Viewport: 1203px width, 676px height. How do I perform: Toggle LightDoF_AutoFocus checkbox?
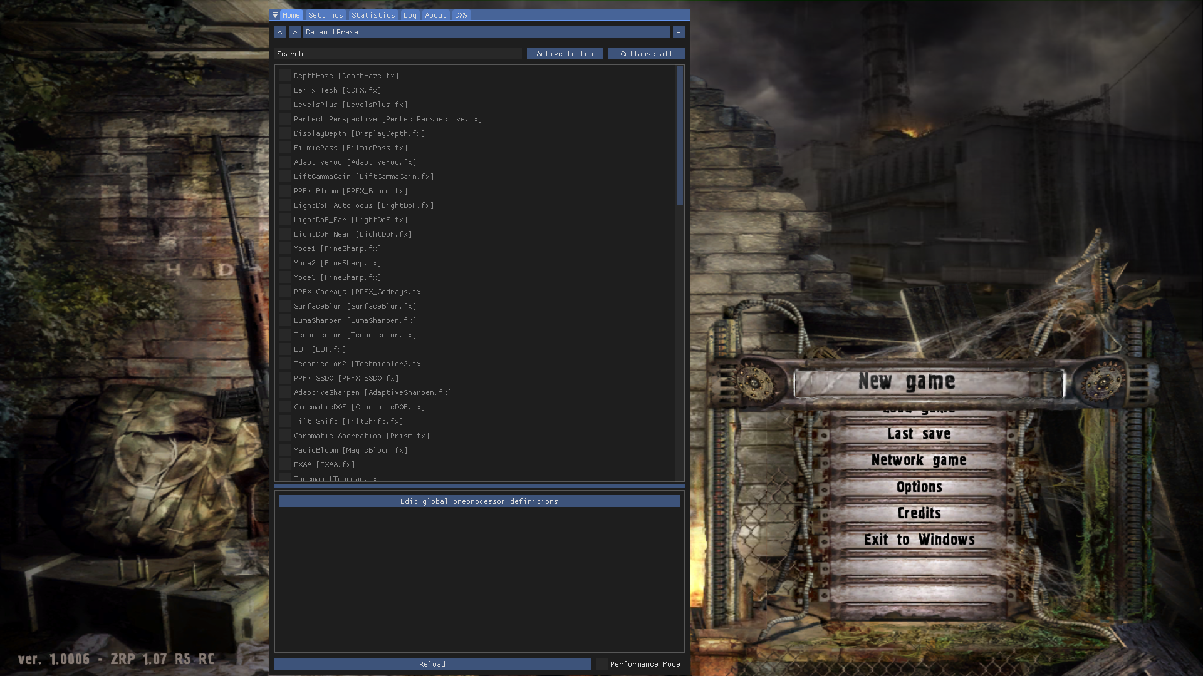(285, 205)
